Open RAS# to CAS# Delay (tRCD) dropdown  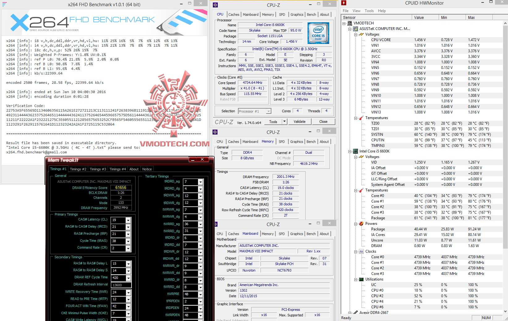[x=128, y=227]
